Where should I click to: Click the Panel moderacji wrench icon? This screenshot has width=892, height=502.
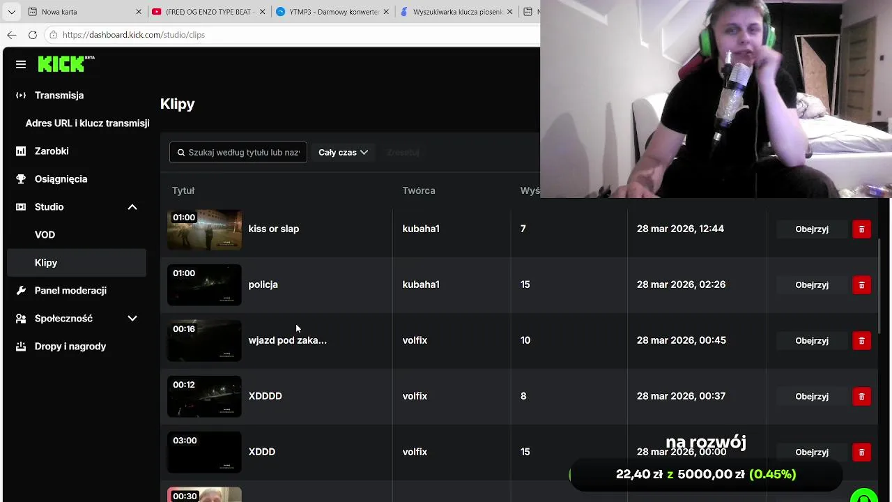21,291
